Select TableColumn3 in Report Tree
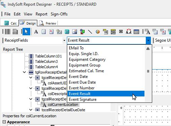171x126 pixels. click(x=46, y=61)
